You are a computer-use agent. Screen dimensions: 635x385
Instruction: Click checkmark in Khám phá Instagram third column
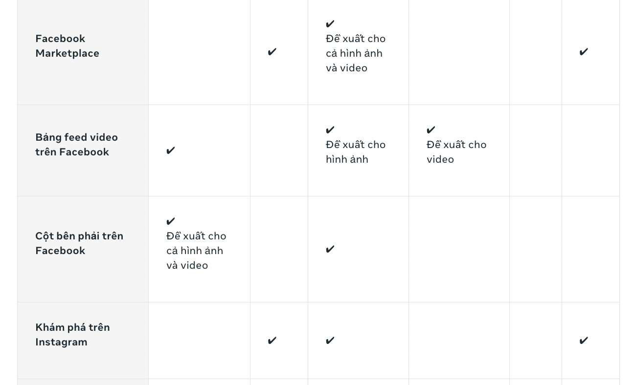(x=330, y=341)
